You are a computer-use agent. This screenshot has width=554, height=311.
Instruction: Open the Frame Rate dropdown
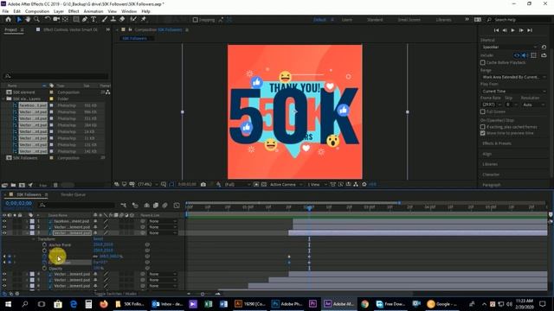tap(492, 105)
